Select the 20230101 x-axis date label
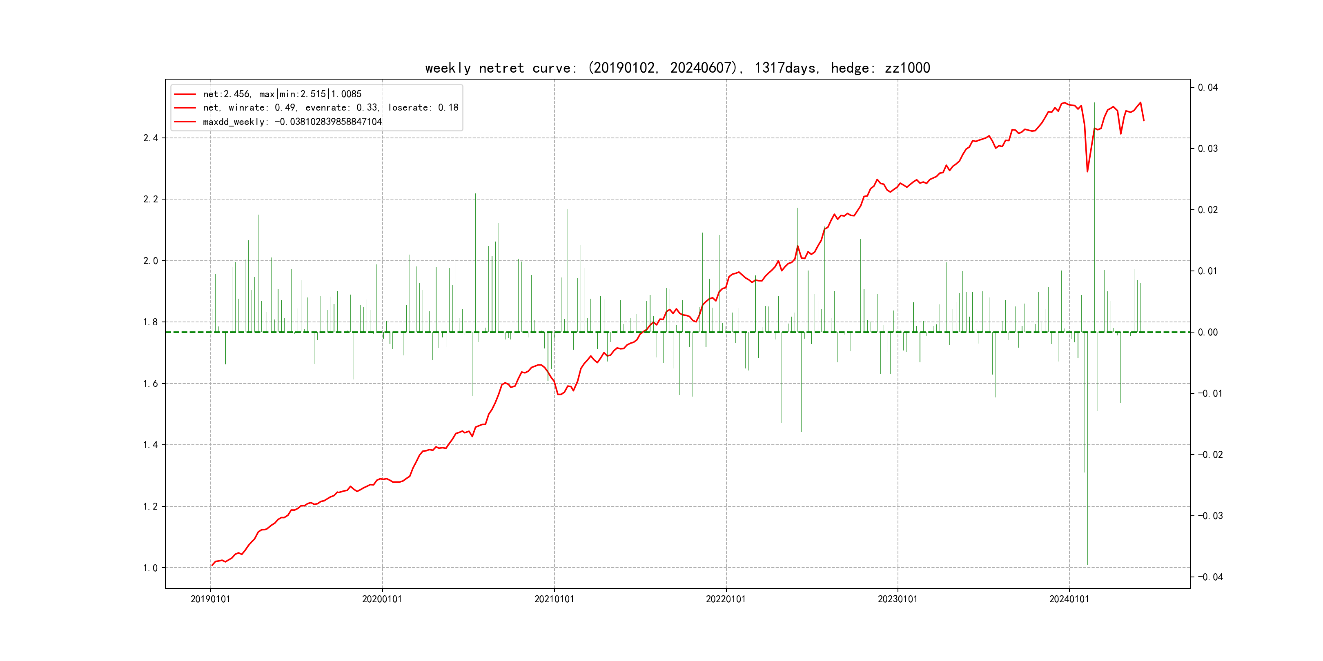This screenshot has height=661, width=1323. tap(897, 599)
